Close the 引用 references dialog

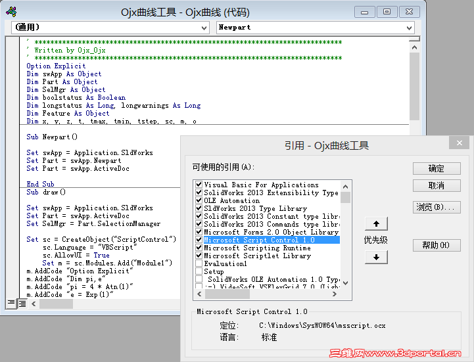(459, 143)
